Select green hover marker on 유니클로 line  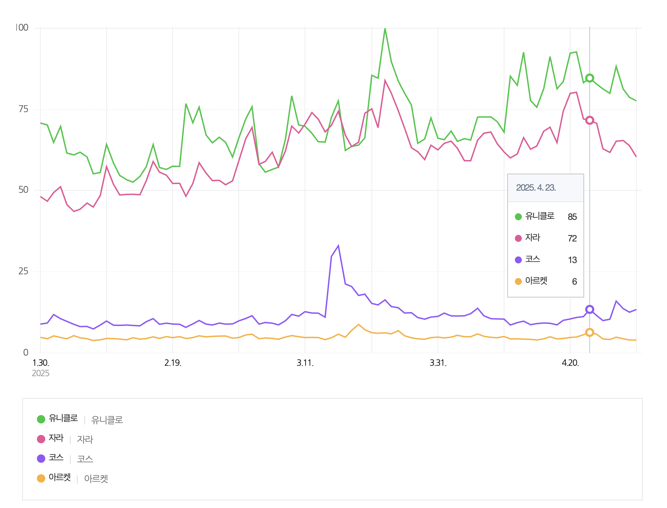click(x=589, y=78)
